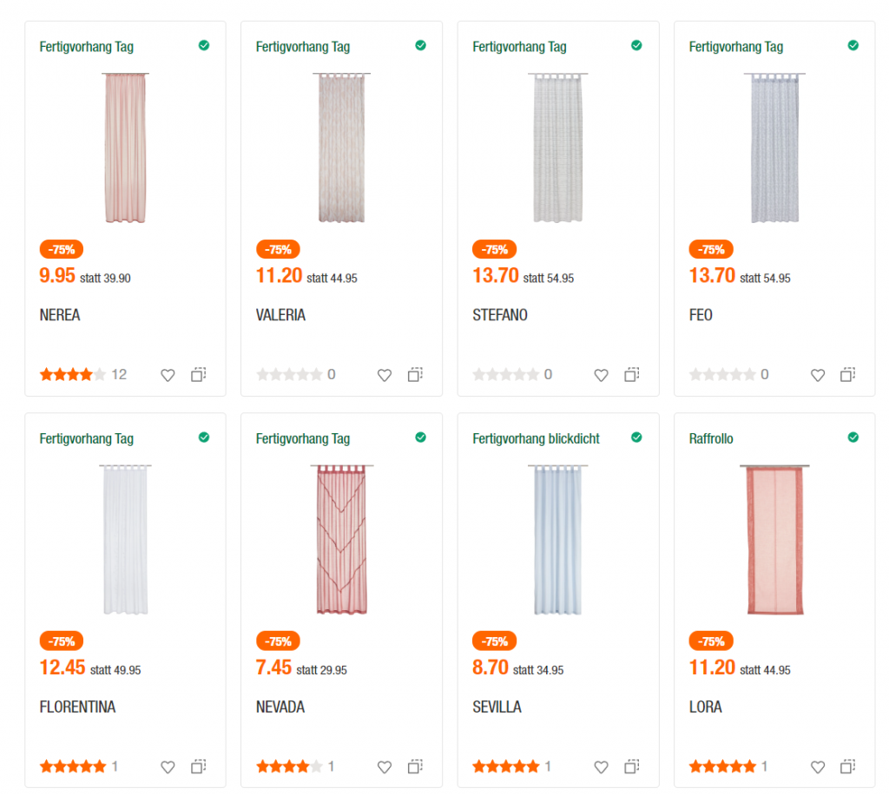The image size is (889, 795).
Task: Open the NEVADA red curtain image
Action: (342, 539)
